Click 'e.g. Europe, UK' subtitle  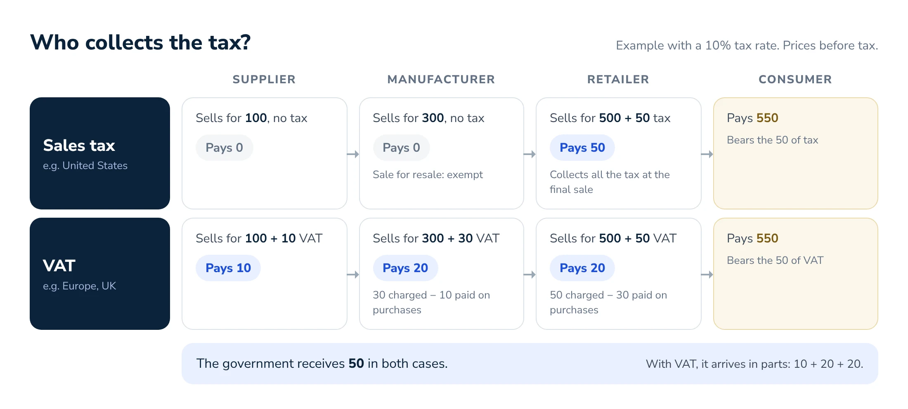point(80,286)
